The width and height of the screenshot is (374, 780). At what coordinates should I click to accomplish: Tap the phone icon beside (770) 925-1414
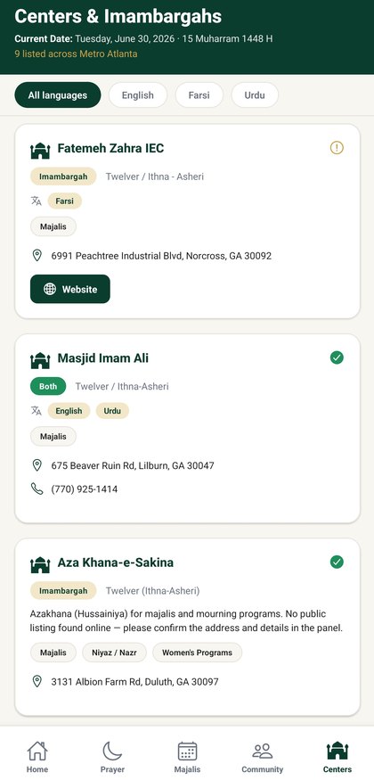coord(37,489)
